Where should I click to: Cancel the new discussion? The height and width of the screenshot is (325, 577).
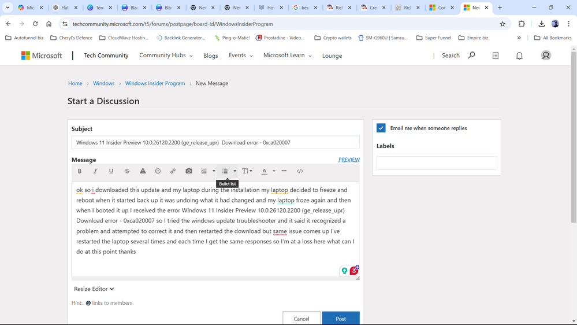[x=301, y=319]
